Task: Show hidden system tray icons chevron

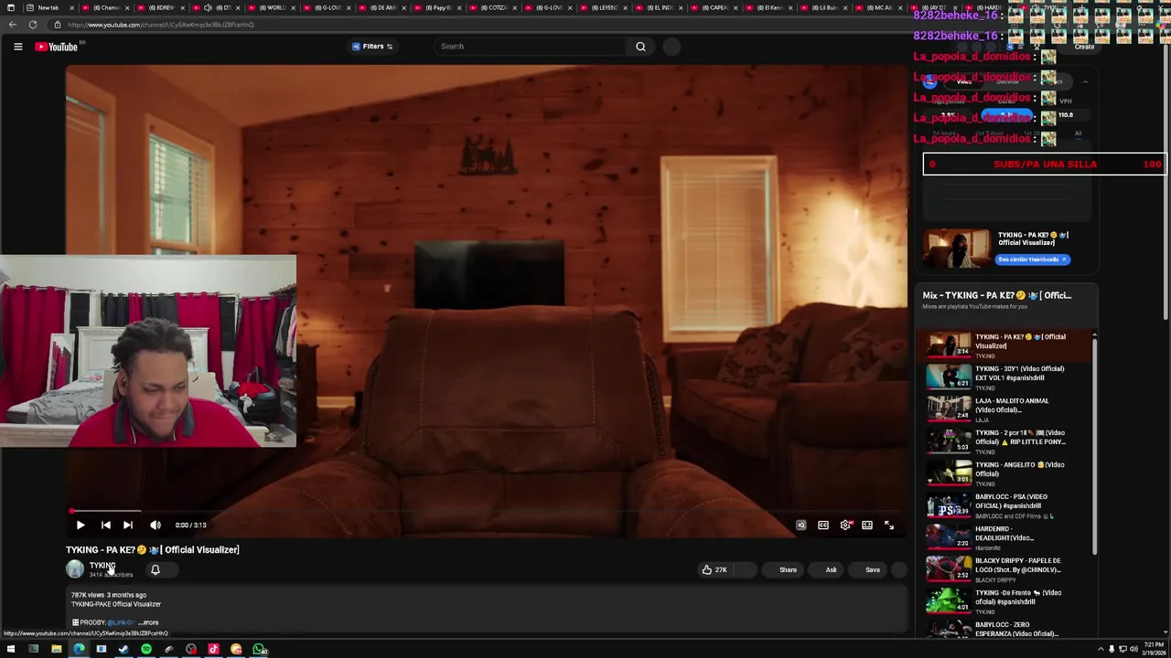Action: [x=1101, y=650]
